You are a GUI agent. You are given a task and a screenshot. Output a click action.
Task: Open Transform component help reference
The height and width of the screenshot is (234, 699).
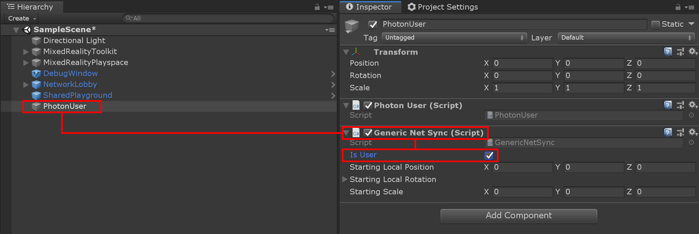[x=668, y=52]
